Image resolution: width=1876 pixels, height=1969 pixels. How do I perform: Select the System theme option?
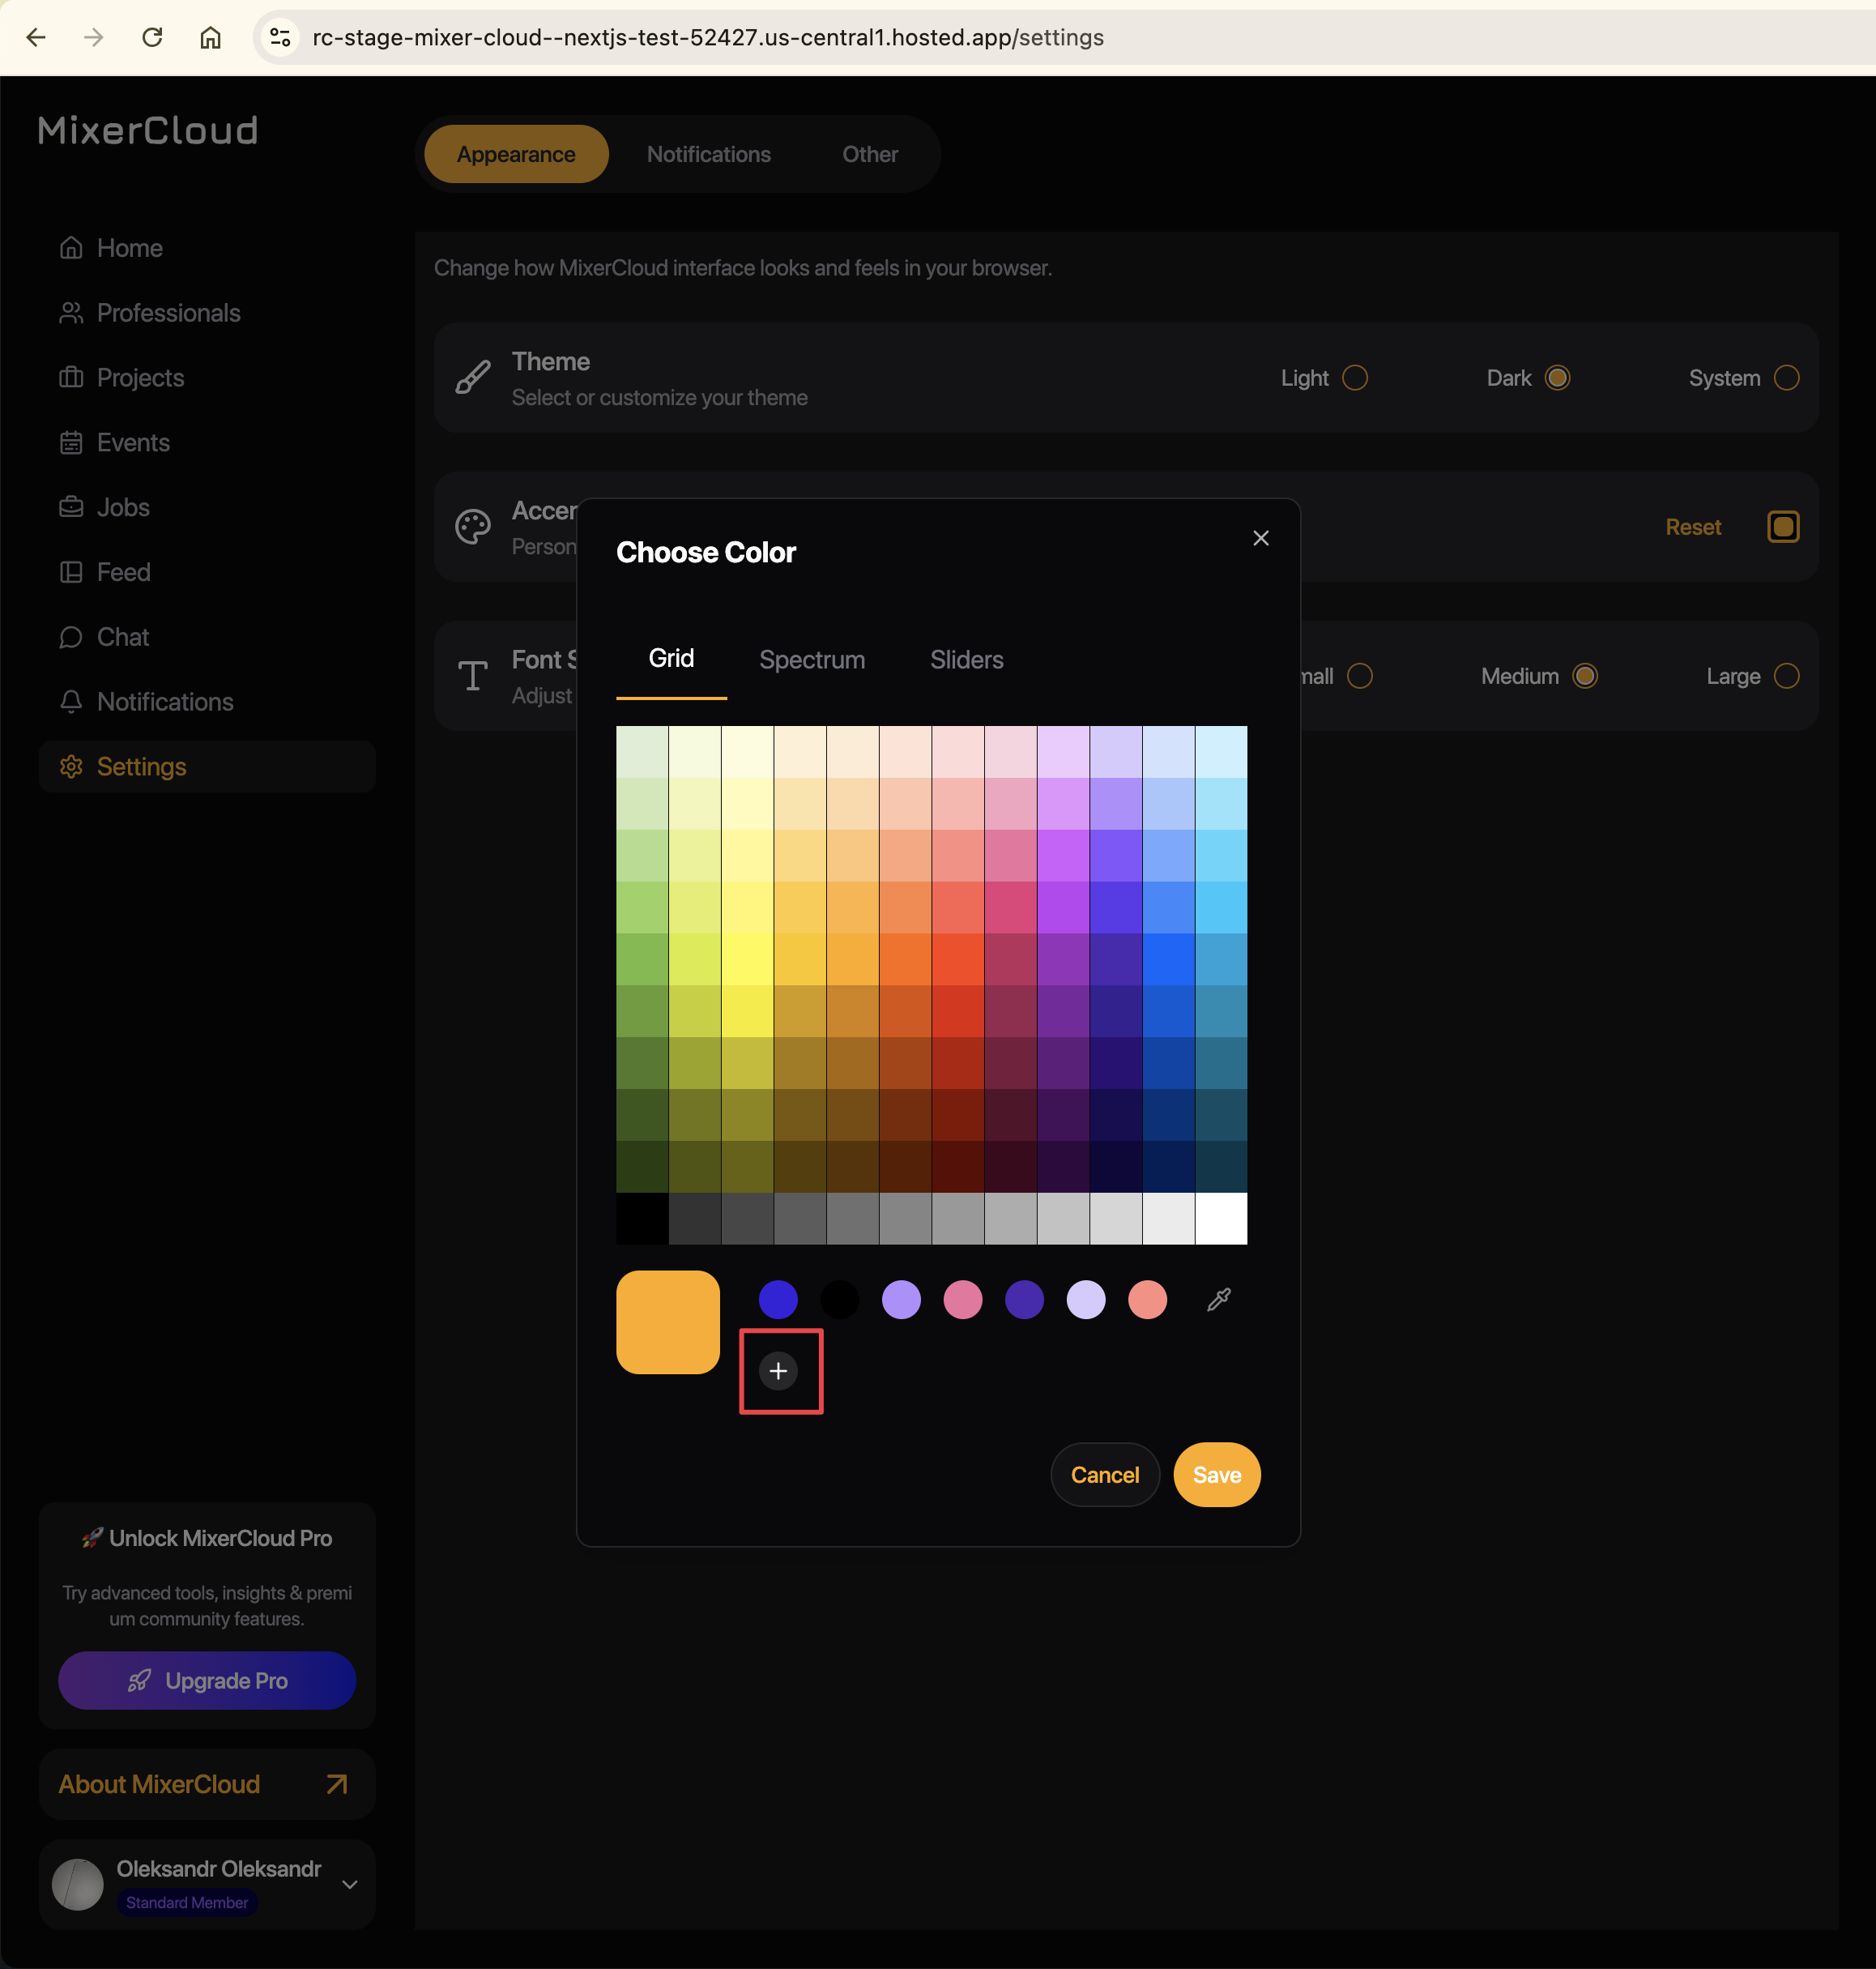tap(1785, 378)
